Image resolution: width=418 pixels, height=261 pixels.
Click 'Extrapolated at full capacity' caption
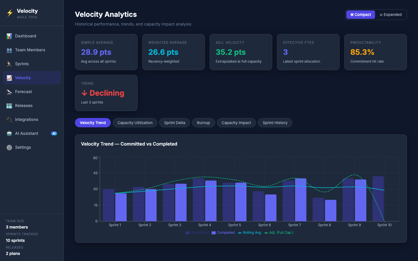click(239, 61)
